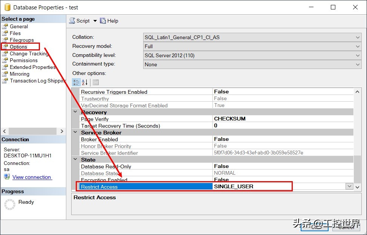This screenshot has height=235, width=367.
Task: Collapse the State section
Action: tap(75, 159)
